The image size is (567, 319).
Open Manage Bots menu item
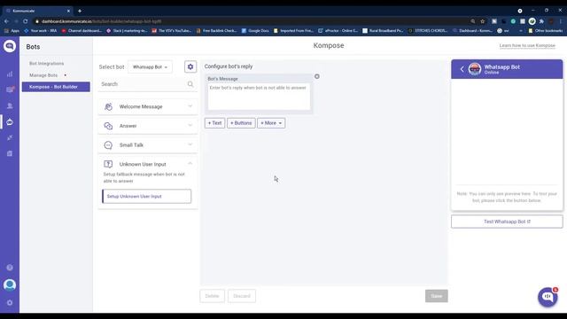coord(43,75)
